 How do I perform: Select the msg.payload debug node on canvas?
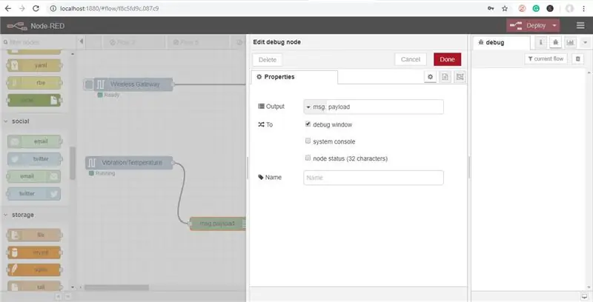[x=217, y=224]
